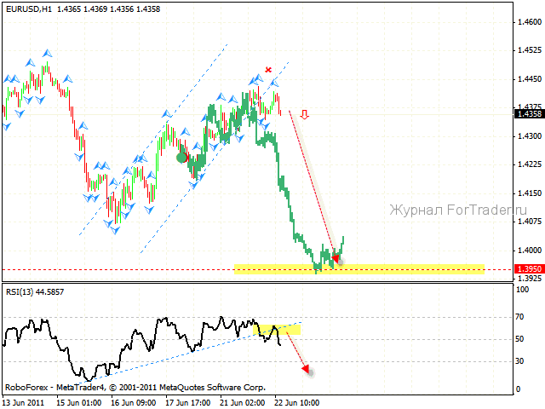This screenshot has width=545, height=409.
Task: Click the 1.4000 price axis label
Action: tap(530, 250)
